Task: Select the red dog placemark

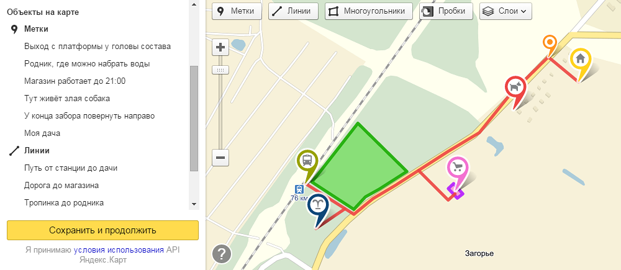Action: pyautogui.click(x=515, y=88)
